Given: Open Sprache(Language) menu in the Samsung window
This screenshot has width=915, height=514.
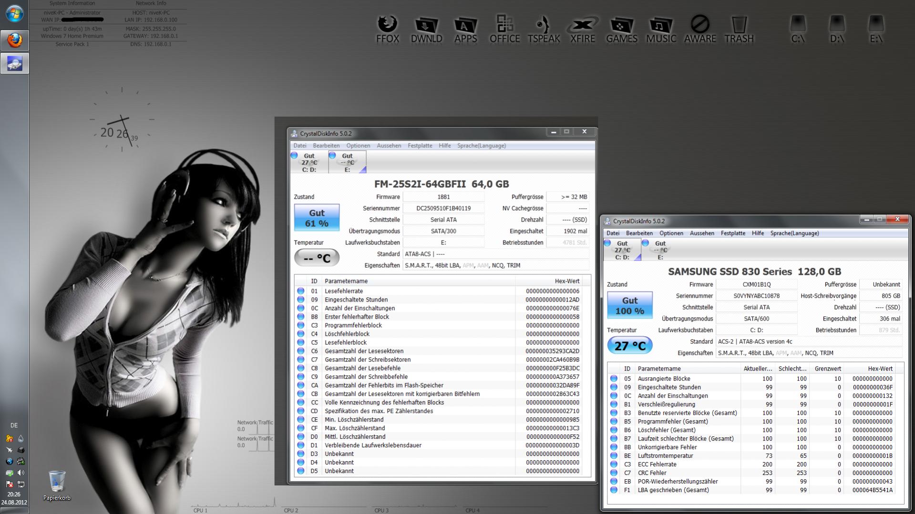Looking at the screenshot, I should click(x=794, y=233).
